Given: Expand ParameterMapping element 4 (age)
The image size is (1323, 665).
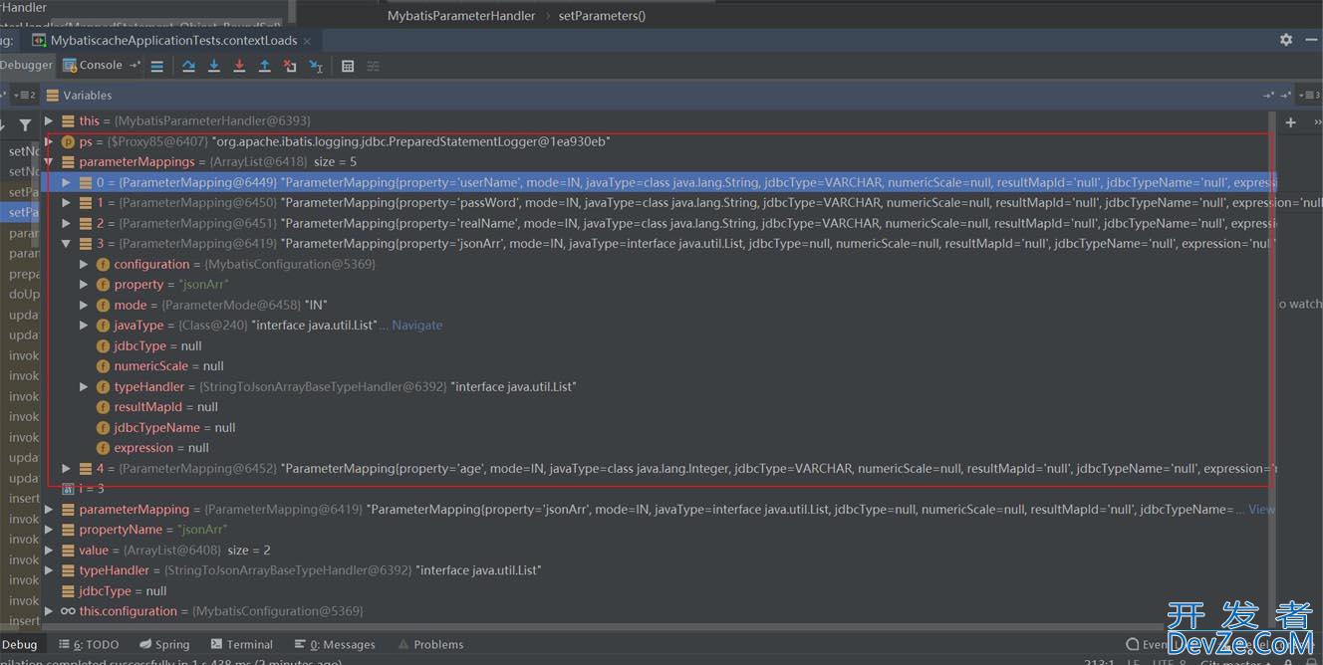Looking at the screenshot, I should [x=66, y=468].
